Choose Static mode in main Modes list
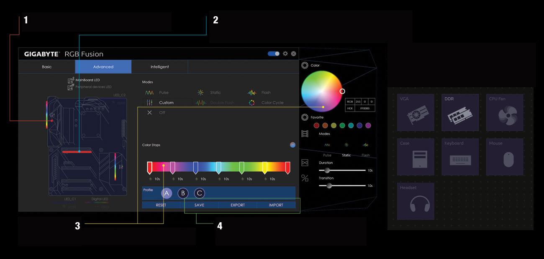 (x=209, y=92)
